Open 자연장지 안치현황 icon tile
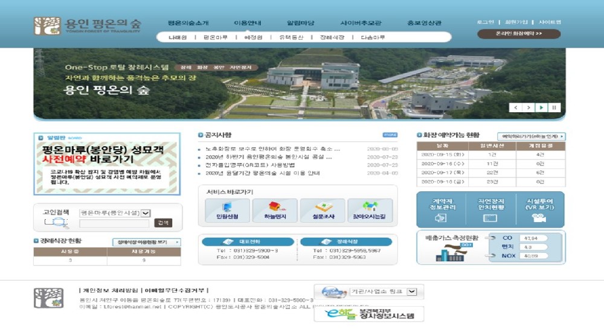 [490, 210]
